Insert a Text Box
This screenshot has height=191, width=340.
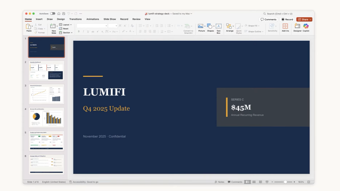(219, 28)
